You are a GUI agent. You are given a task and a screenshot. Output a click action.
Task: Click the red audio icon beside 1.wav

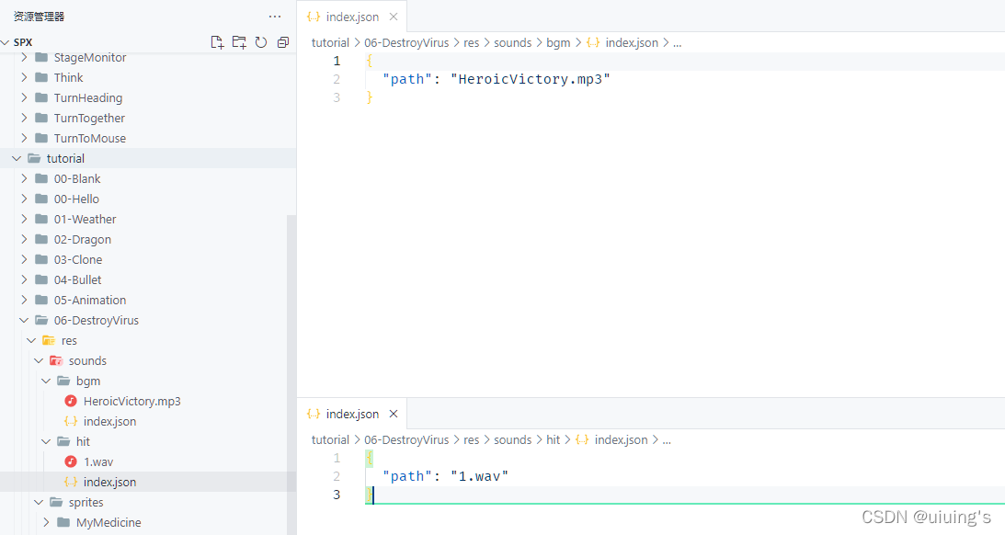[x=71, y=461]
